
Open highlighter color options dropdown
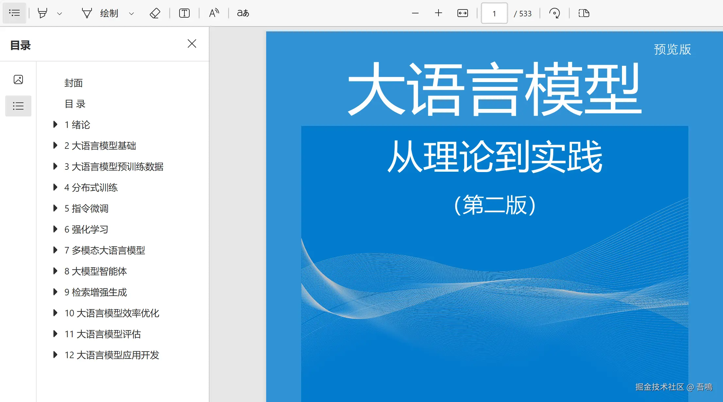point(60,14)
